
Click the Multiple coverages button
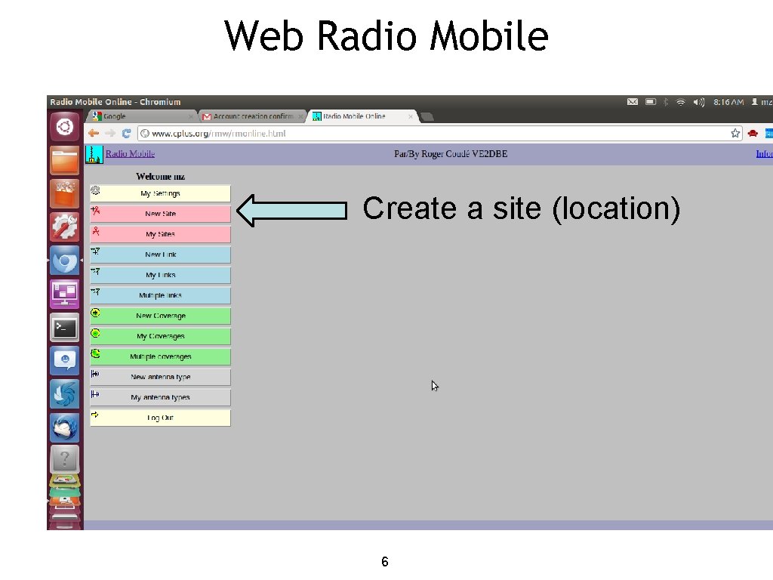click(x=160, y=356)
